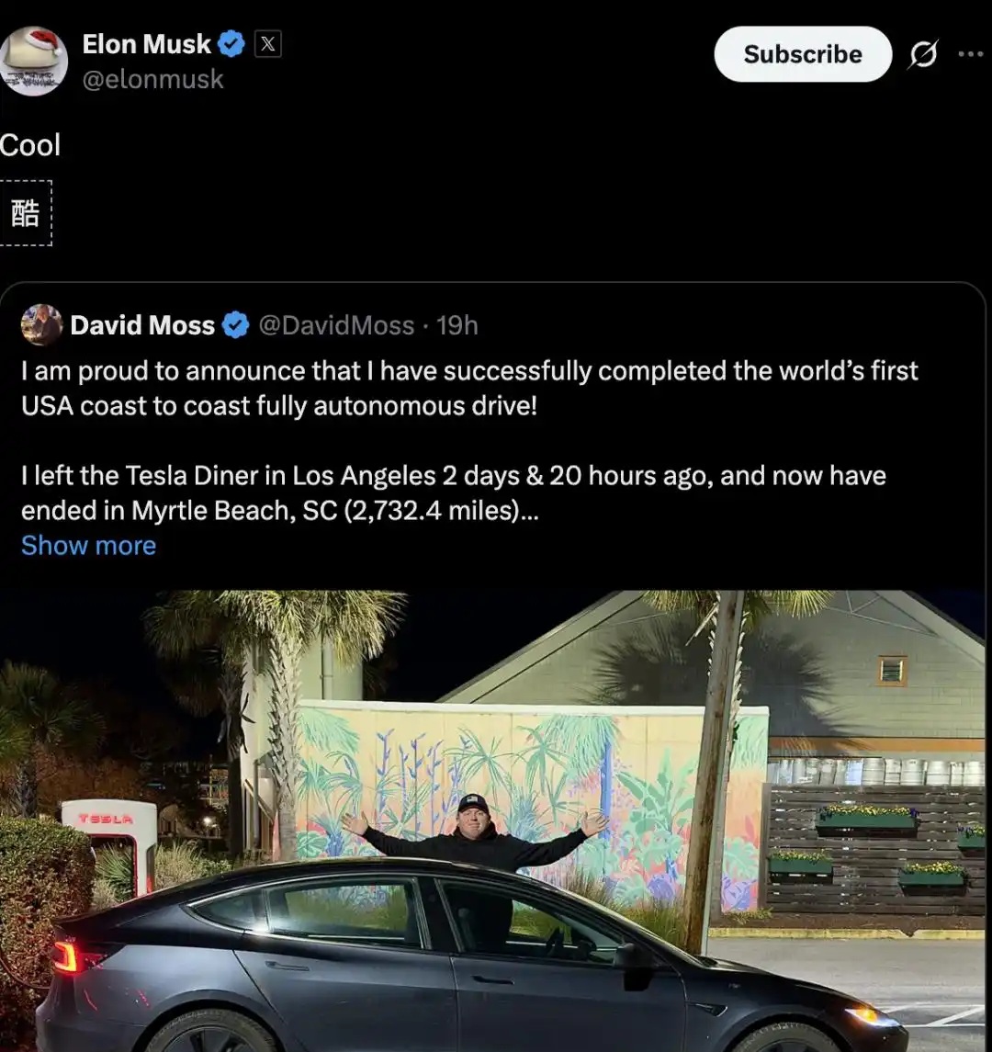Go to the @DavidMoss handle
Screen dimensions: 992x1052
tap(336, 325)
